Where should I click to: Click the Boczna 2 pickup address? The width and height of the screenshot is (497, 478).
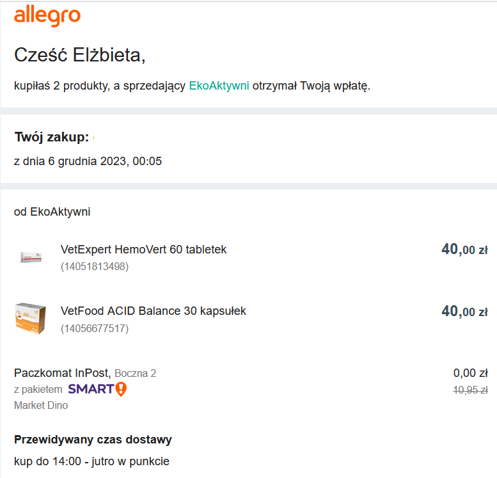(x=136, y=373)
